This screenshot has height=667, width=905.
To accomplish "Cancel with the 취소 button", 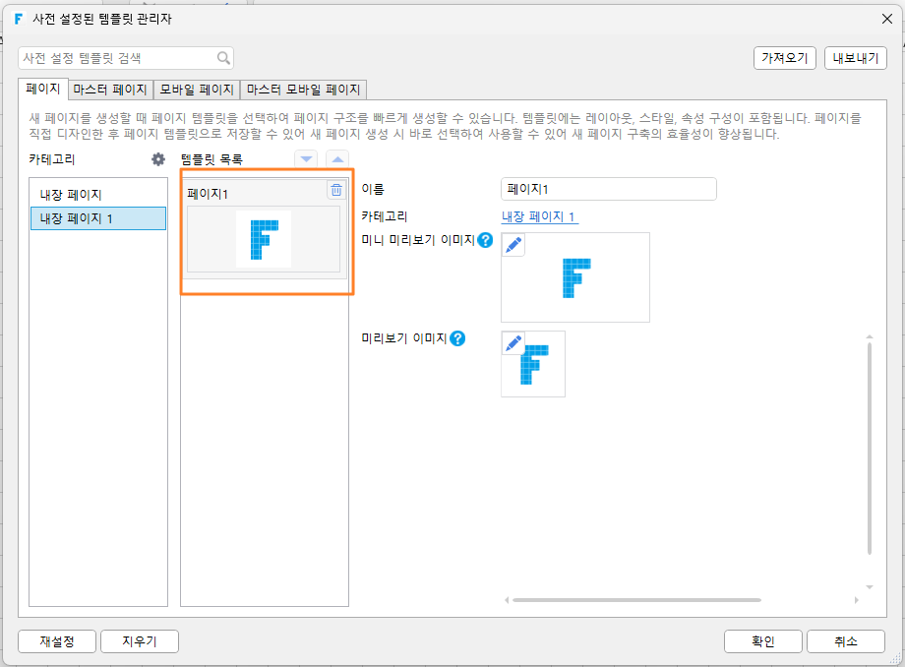I will [846, 641].
